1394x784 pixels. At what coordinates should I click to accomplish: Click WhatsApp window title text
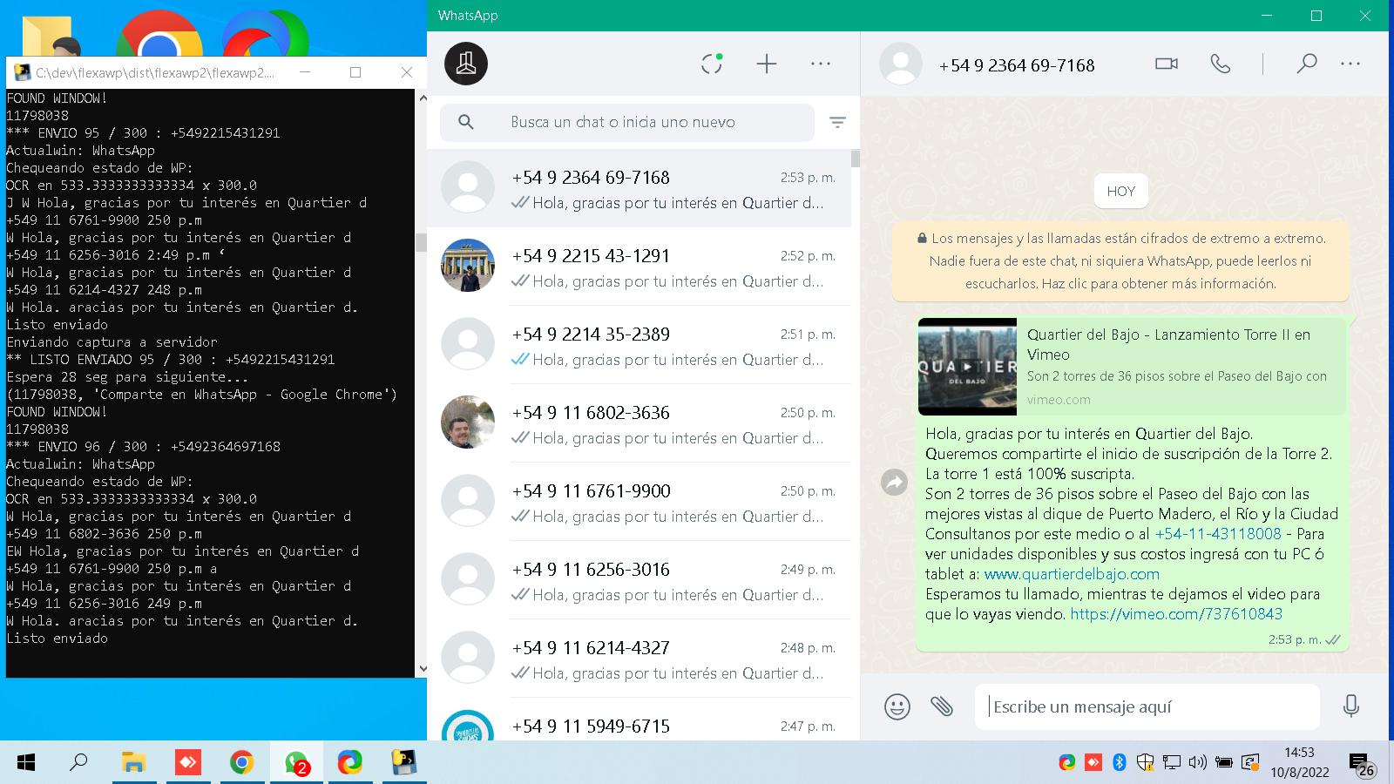tap(468, 16)
